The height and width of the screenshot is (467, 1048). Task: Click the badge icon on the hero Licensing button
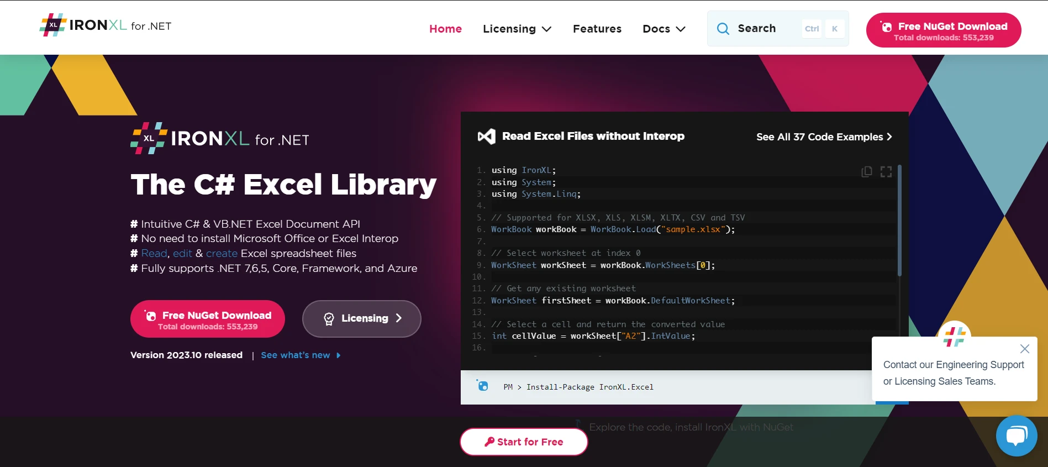click(329, 319)
